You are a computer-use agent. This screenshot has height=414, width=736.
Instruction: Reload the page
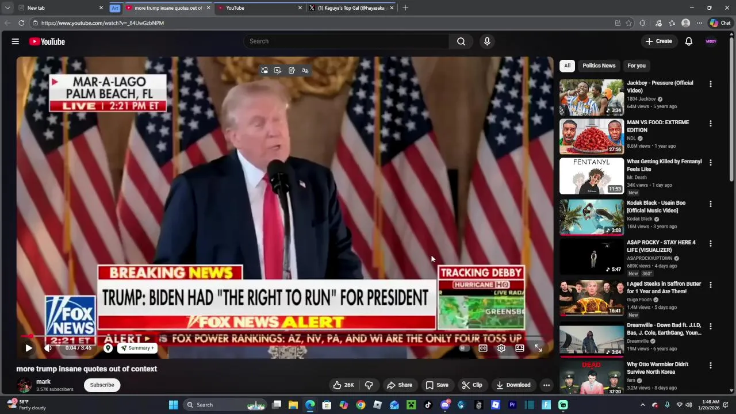pos(21,23)
